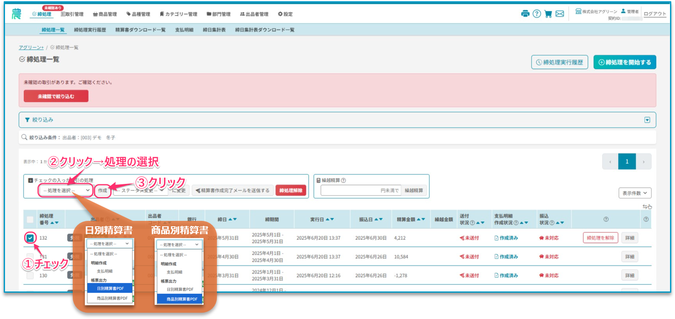Switch to 締日集計表 sub-tab
Viewport: 675px width, 319px height.
[x=214, y=30]
